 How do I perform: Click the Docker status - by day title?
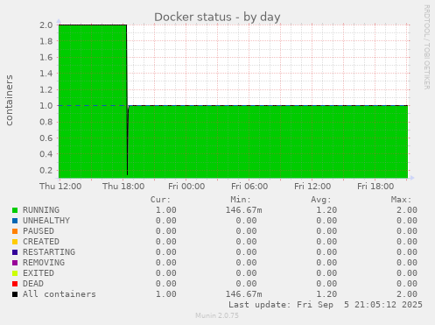[x=217, y=17]
